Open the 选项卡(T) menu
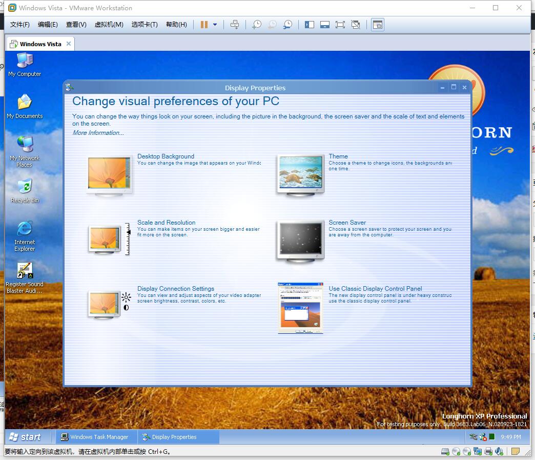 tap(145, 25)
